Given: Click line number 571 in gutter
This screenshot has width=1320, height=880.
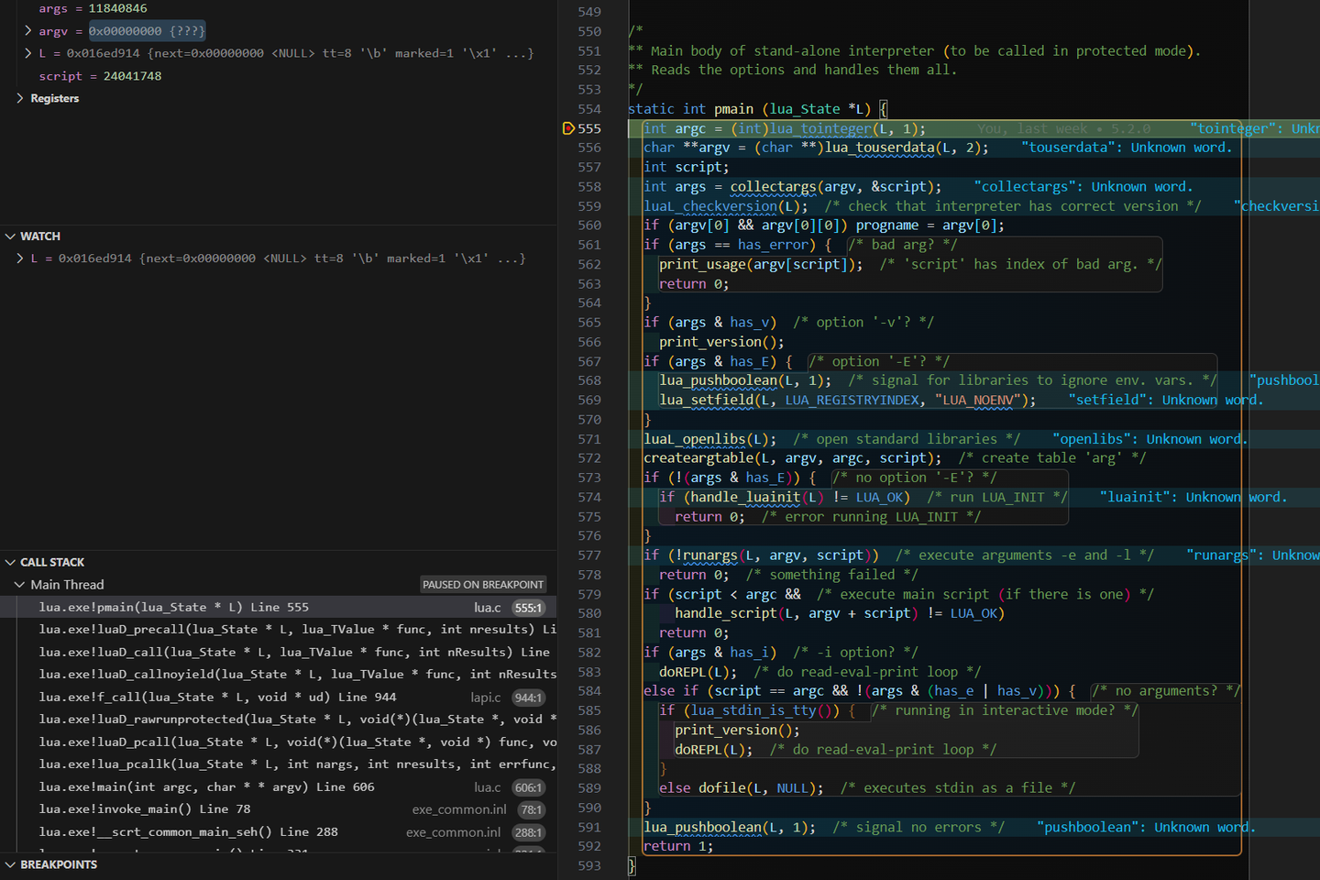Looking at the screenshot, I should 589,439.
